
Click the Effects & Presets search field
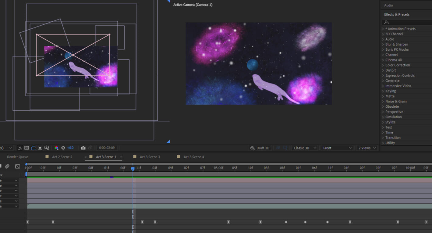408,22
